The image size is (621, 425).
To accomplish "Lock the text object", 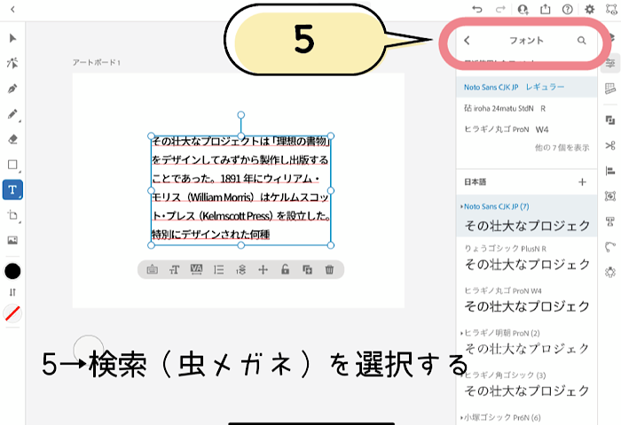I will coord(285,270).
